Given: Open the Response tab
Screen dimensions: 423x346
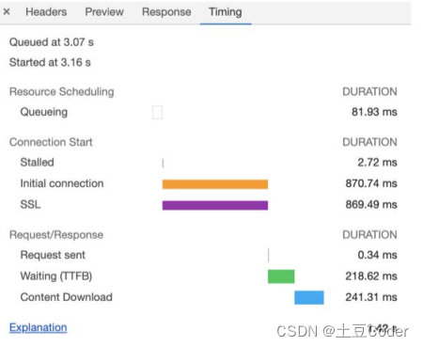Looking at the screenshot, I should pos(166,12).
